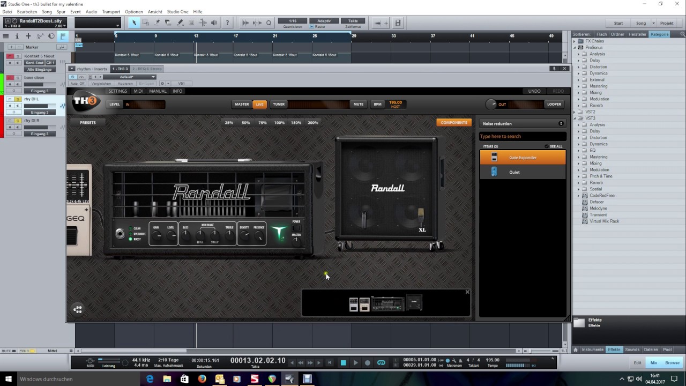The width and height of the screenshot is (686, 386).
Task: Collapse the VST3 folder
Action: (575, 118)
